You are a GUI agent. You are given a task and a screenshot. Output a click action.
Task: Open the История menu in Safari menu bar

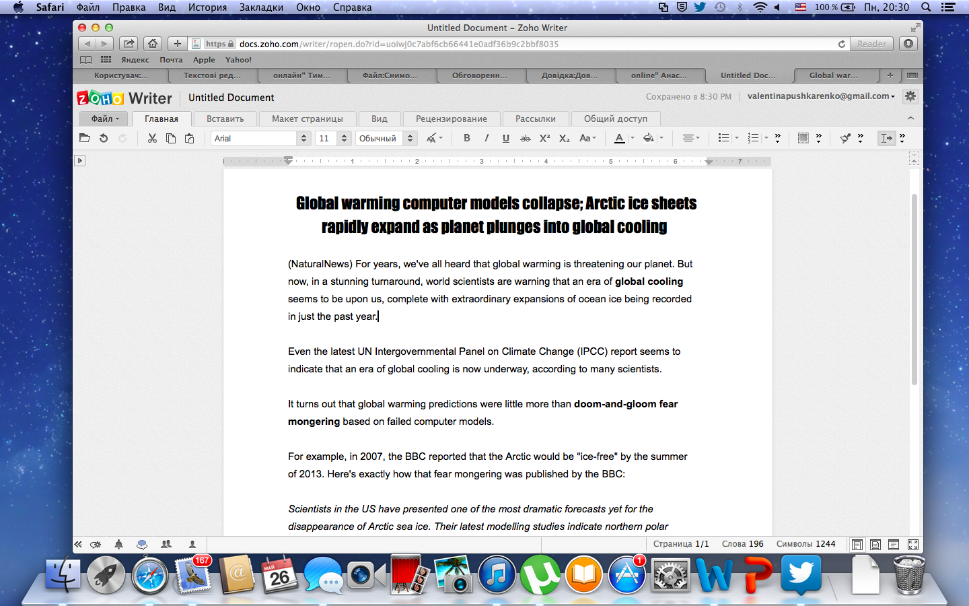[x=207, y=7]
